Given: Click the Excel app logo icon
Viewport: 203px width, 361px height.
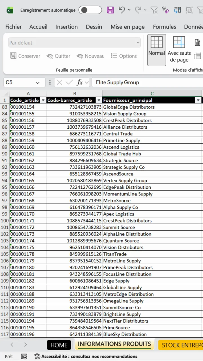Looking at the screenshot, I should tap(10, 10).
